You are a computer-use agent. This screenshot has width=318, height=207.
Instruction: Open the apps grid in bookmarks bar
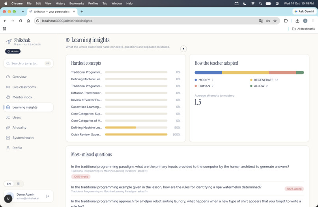pos(4,29)
